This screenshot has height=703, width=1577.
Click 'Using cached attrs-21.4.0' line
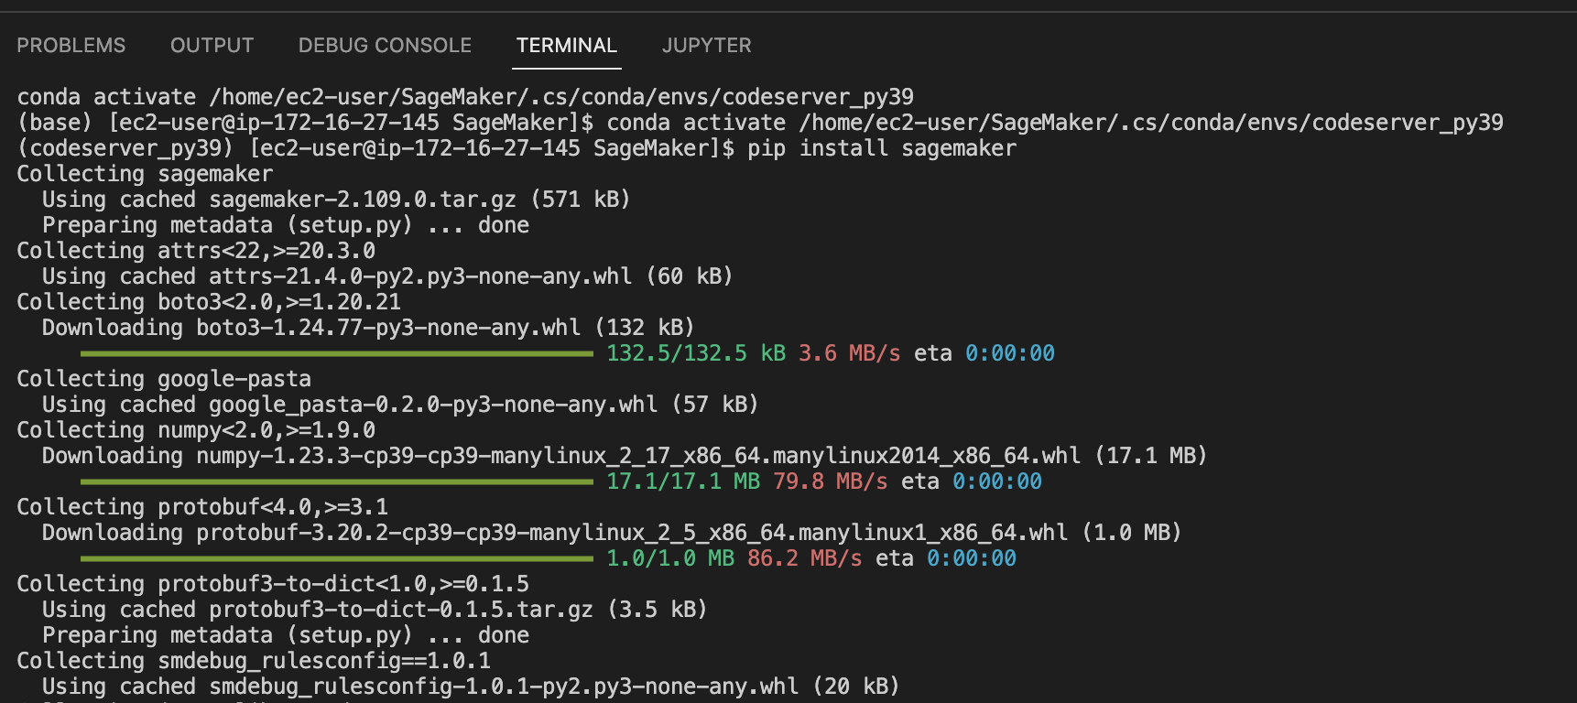click(x=387, y=276)
